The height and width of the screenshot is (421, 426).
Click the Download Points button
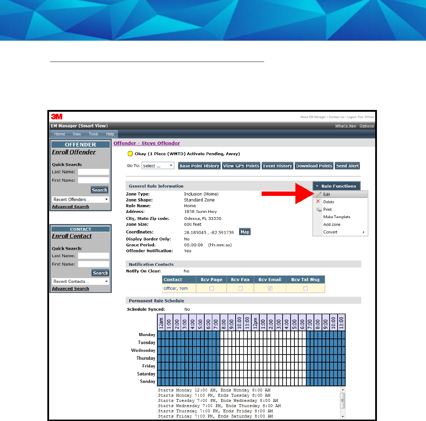coord(314,166)
